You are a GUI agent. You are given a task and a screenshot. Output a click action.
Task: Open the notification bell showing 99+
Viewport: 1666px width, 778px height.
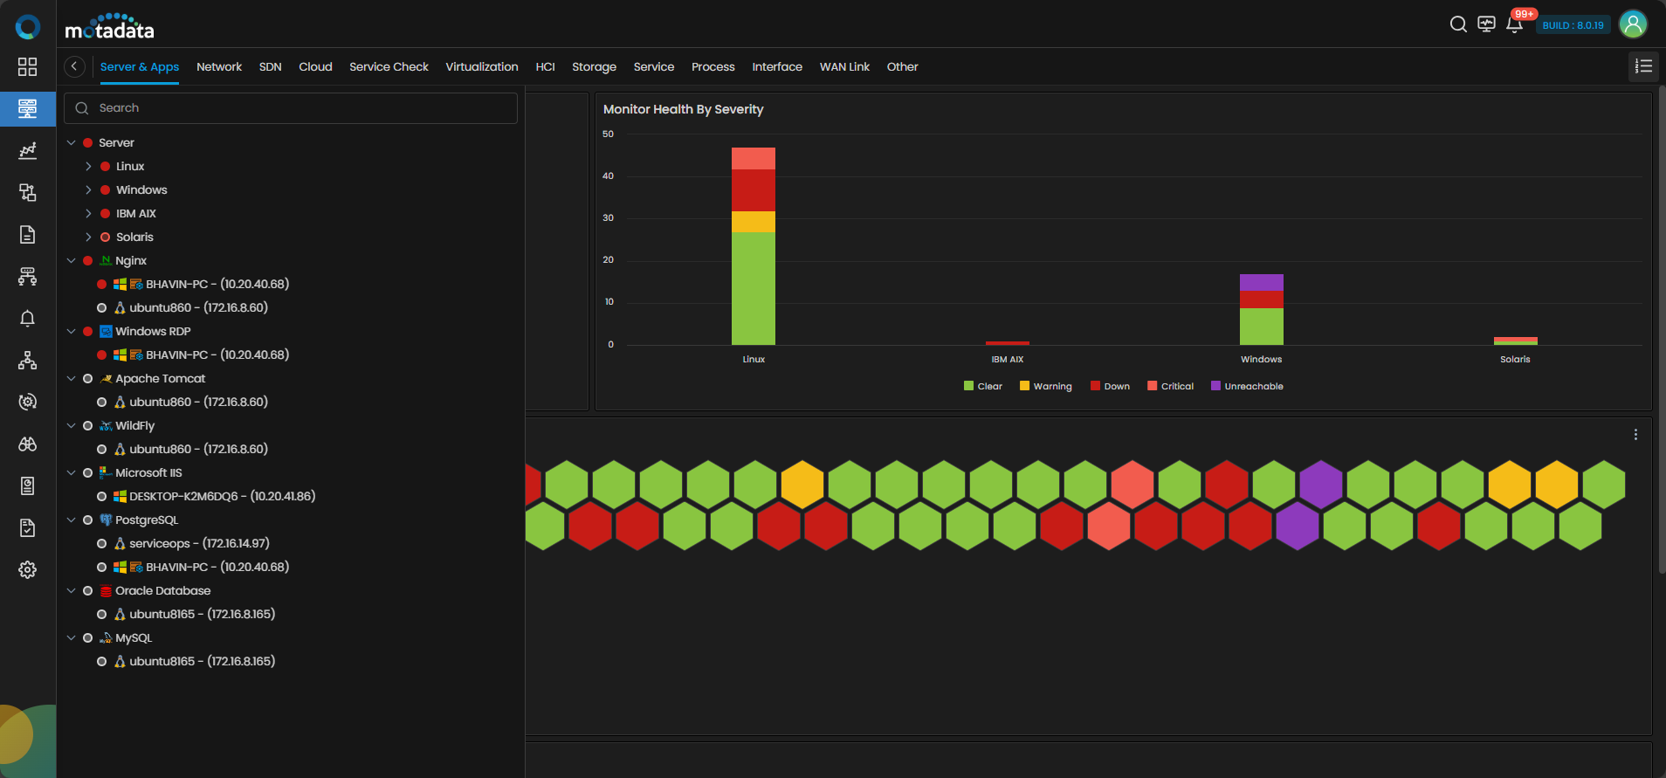[1515, 24]
